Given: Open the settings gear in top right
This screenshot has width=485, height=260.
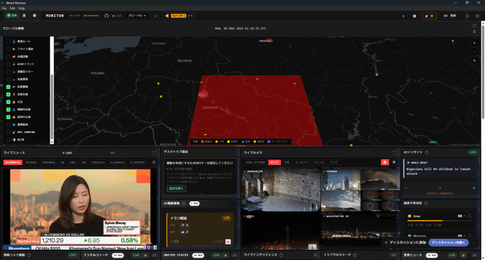Looking at the screenshot, I should coord(477,16).
